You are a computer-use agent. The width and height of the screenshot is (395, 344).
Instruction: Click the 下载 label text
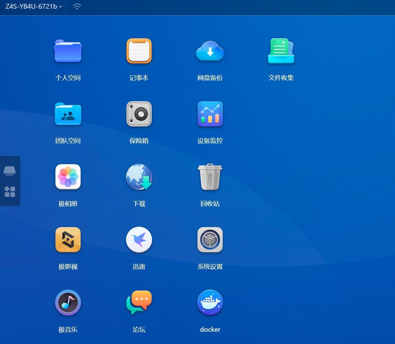(139, 204)
